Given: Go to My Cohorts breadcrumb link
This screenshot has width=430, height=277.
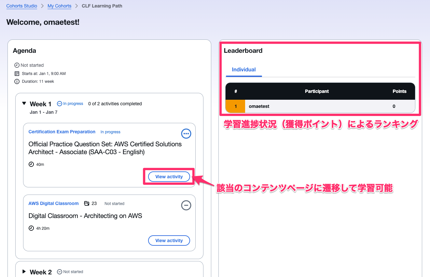Looking at the screenshot, I should (x=59, y=6).
